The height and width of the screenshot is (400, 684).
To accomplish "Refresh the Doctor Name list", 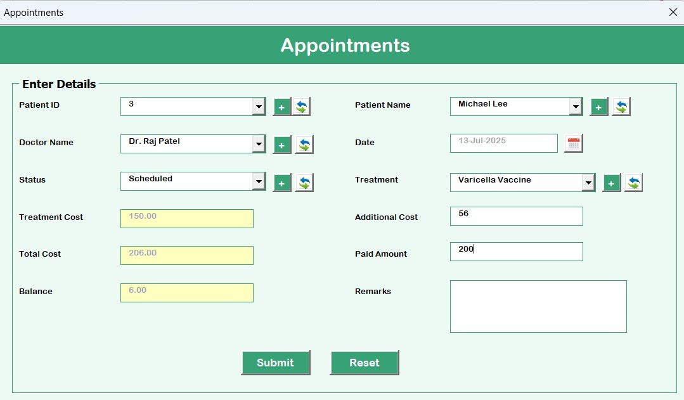I will (304, 145).
